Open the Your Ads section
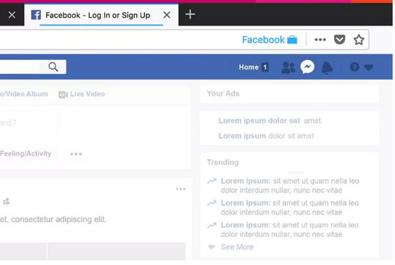395x265 pixels. tap(223, 94)
